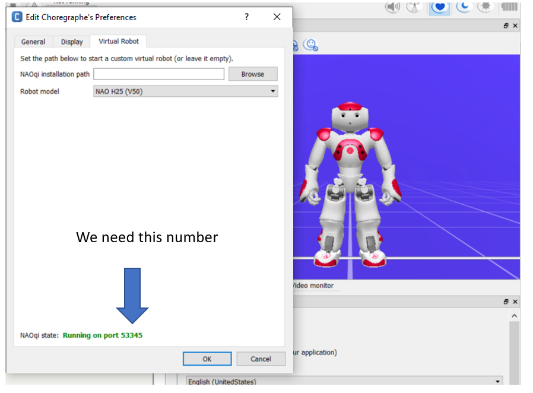The image size is (533, 393).
Task: Close the lower right panel
Action: point(515,302)
